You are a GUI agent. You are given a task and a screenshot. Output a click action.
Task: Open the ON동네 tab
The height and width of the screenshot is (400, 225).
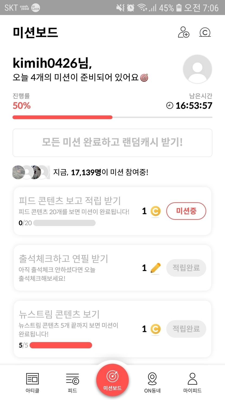(x=152, y=382)
